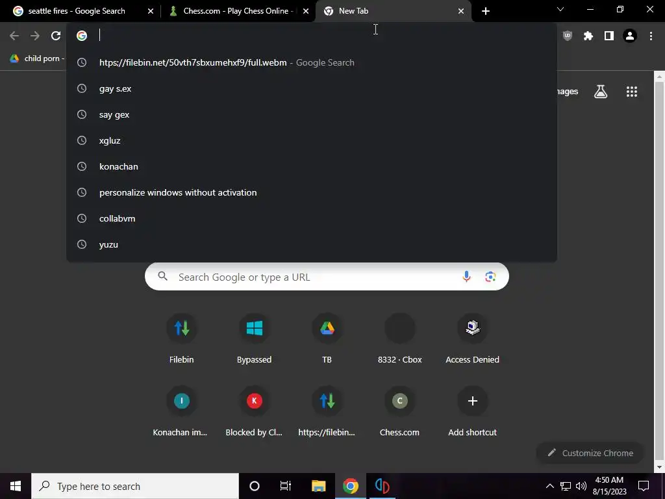Screen dimensions: 665x499
Task: Open a new tab with the plus button
Action: pos(486,11)
